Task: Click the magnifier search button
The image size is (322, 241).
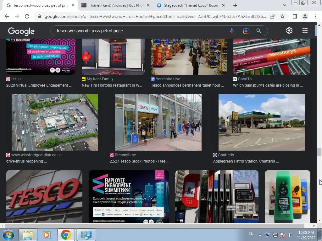Action: [x=258, y=31]
